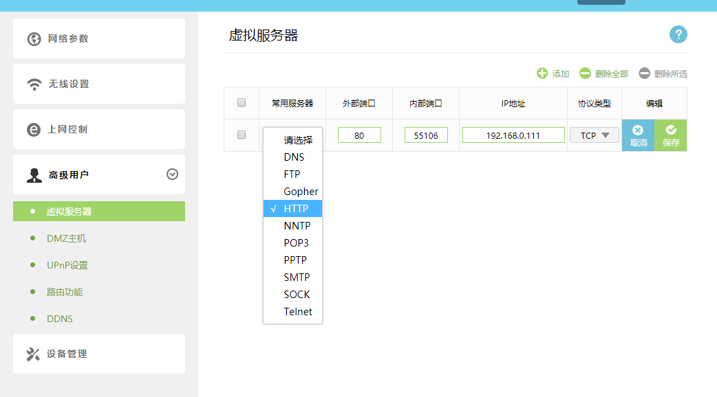Select NNTP from the server list
This screenshot has height=397, width=717.
292,226
